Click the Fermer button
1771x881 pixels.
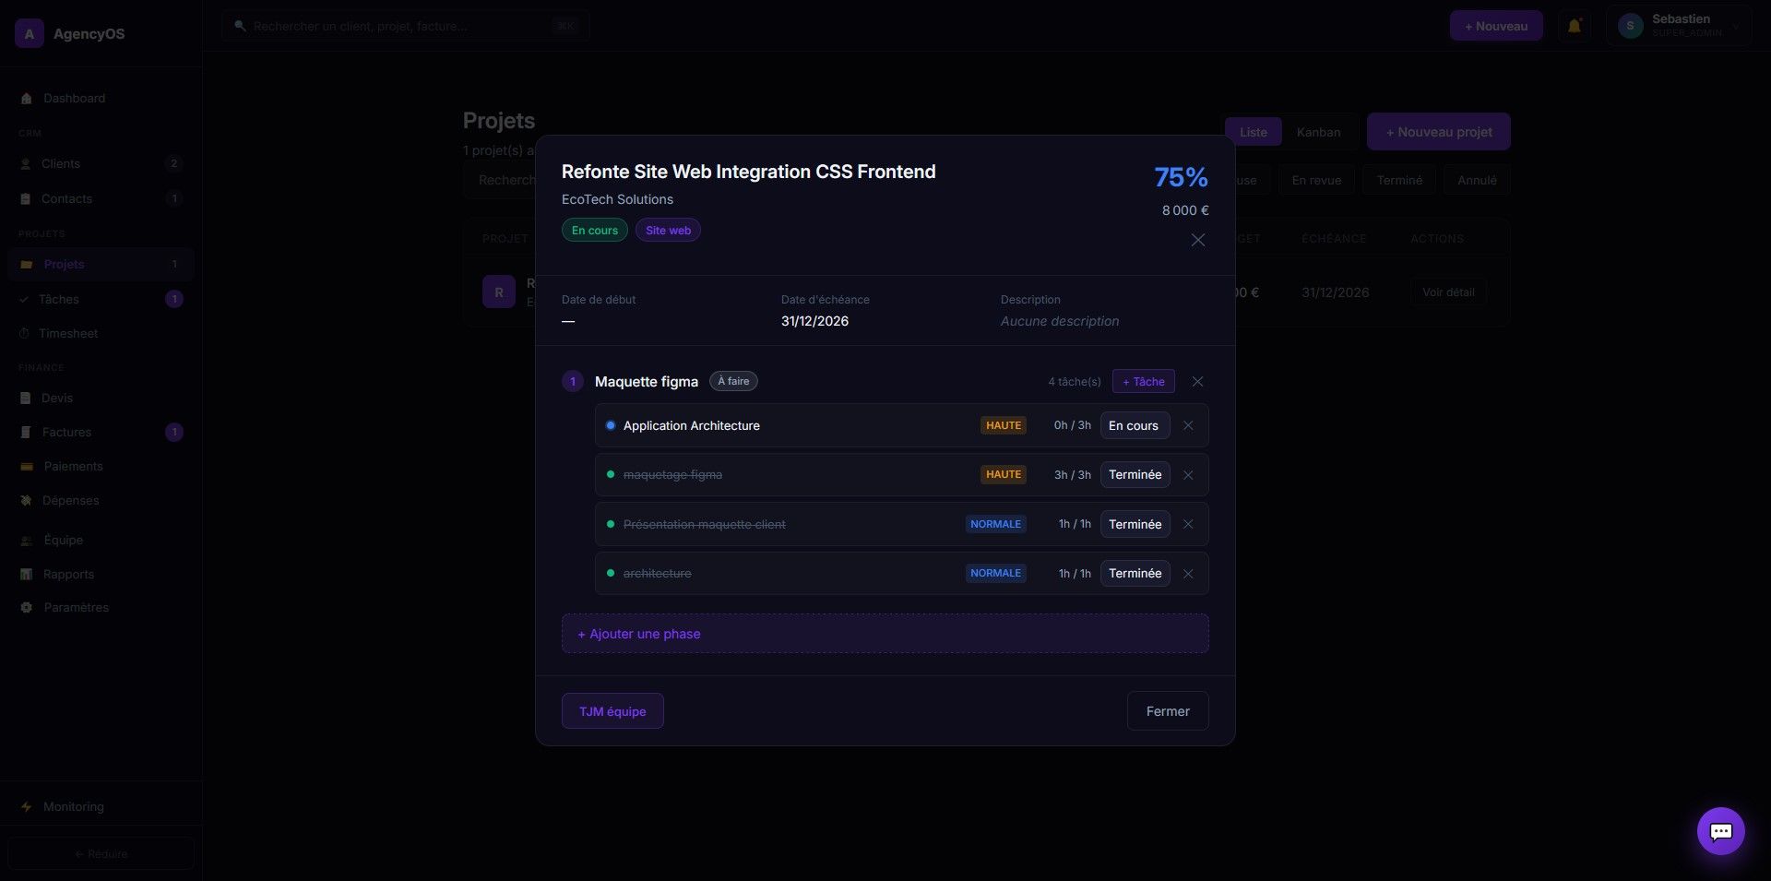[1168, 711]
